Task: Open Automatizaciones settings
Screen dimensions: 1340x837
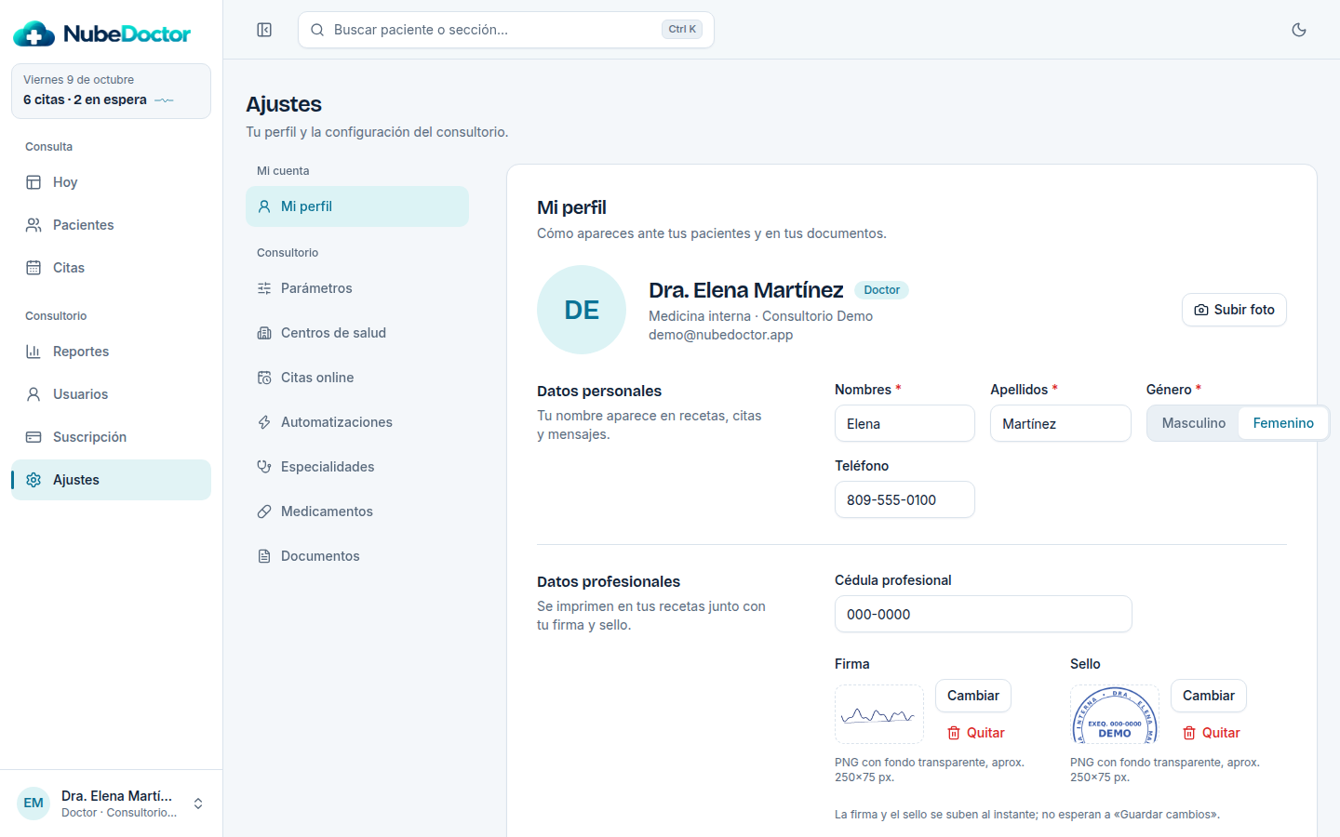Action: pos(357,422)
